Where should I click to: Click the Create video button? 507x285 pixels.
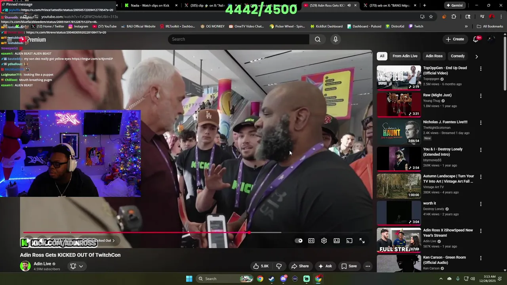[455, 39]
